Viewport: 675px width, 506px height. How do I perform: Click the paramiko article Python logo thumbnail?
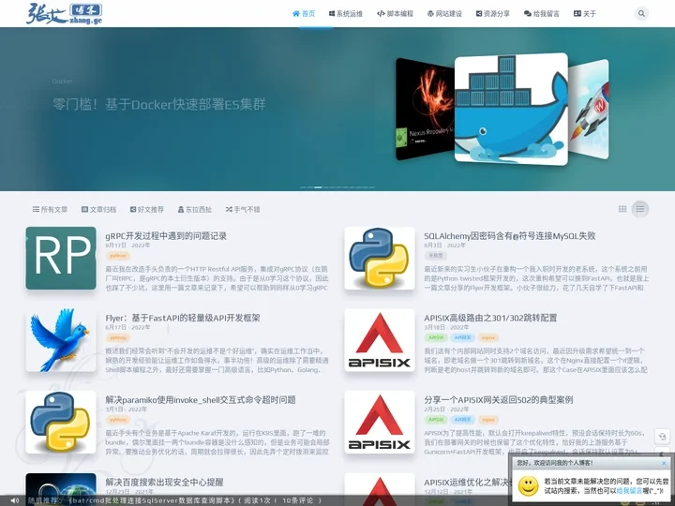click(x=61, y=422)
